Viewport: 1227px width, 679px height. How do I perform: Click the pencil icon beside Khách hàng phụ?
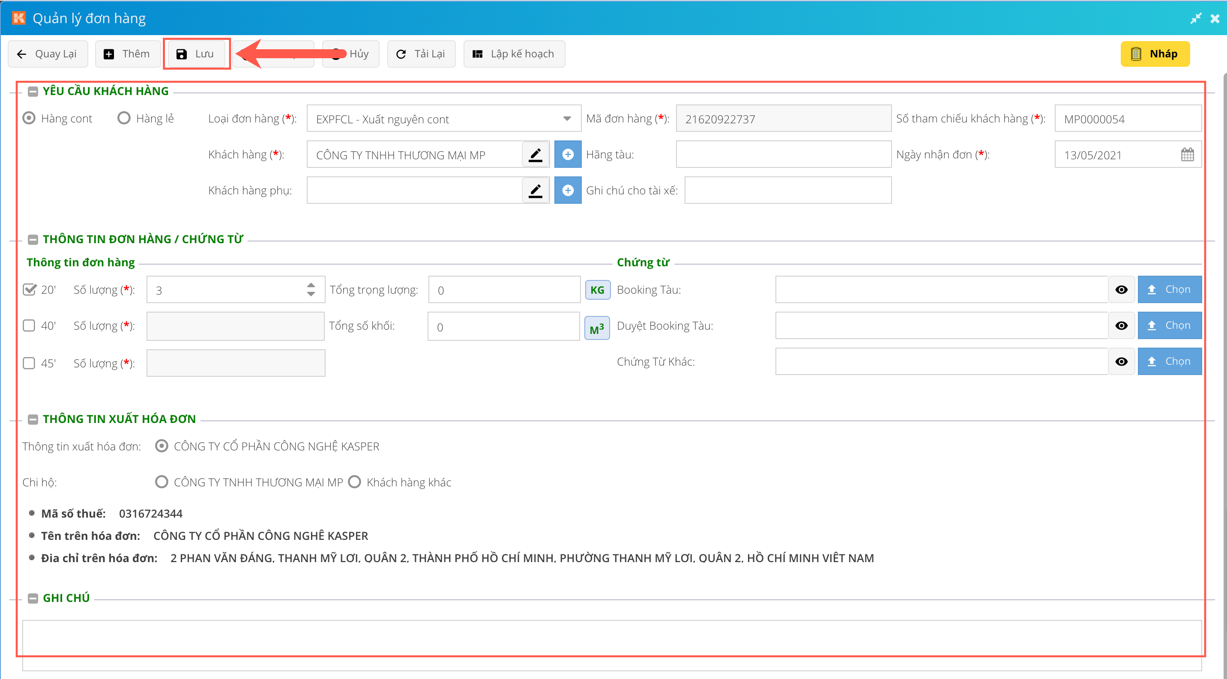coord(536,191)
